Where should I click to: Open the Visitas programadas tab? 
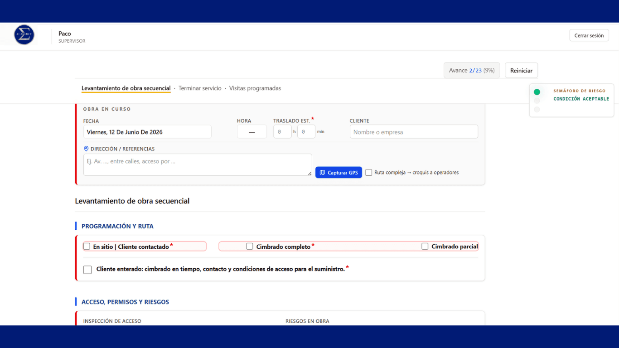(255, 88)
